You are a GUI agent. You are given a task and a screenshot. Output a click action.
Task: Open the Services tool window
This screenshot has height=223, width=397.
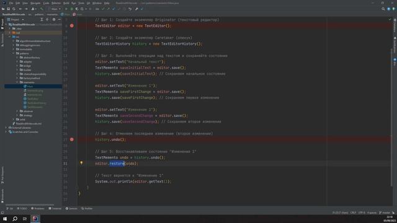(x=71, y=209)
